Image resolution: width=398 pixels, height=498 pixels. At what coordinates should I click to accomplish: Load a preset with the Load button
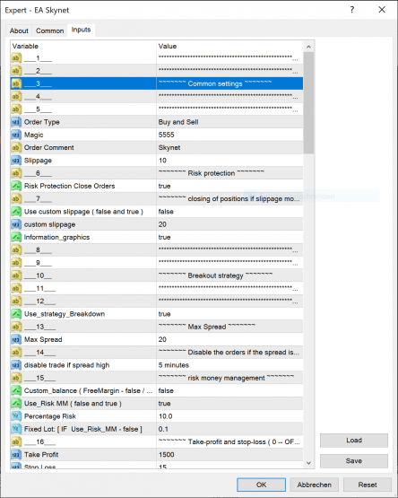[x=354, y=441]
